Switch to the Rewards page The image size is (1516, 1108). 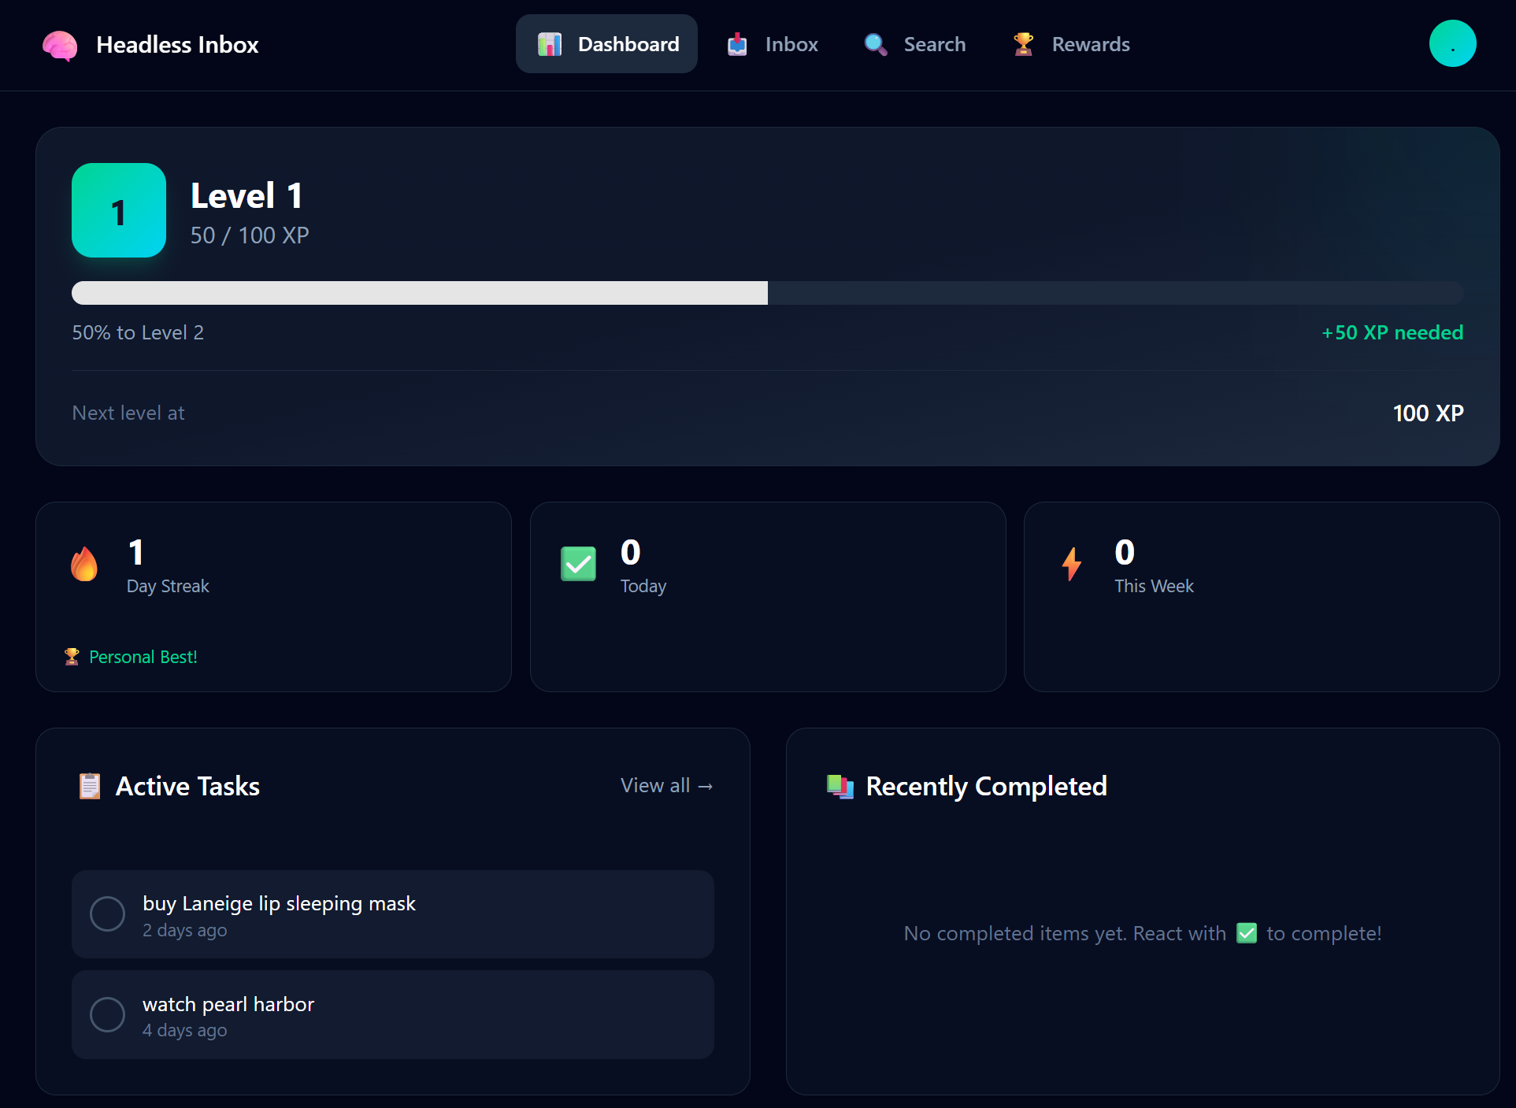[x=1090, y=44]
